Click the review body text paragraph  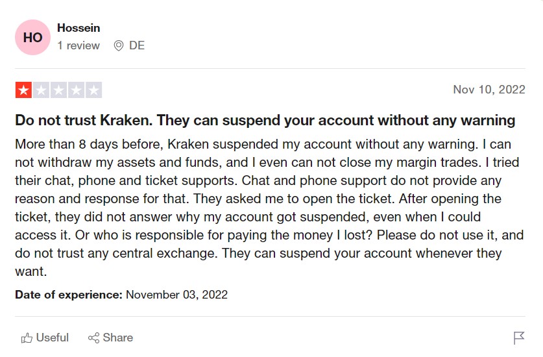(x=269, y=208)
